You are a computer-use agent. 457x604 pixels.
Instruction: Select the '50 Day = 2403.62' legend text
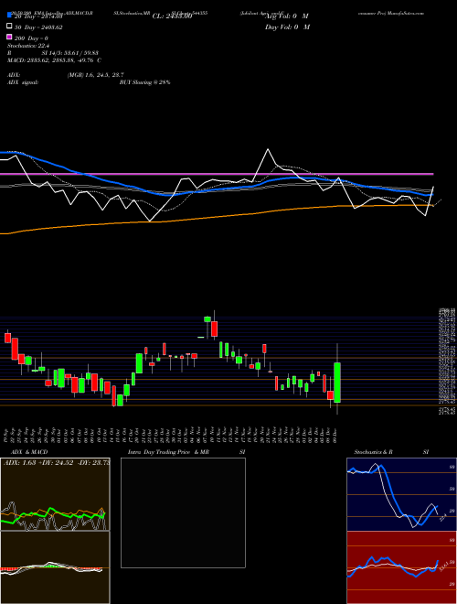(x=39, y=27)
